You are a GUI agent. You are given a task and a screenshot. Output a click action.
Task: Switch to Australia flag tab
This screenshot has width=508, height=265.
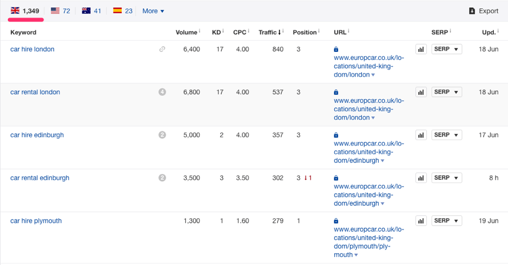[91, 11]
